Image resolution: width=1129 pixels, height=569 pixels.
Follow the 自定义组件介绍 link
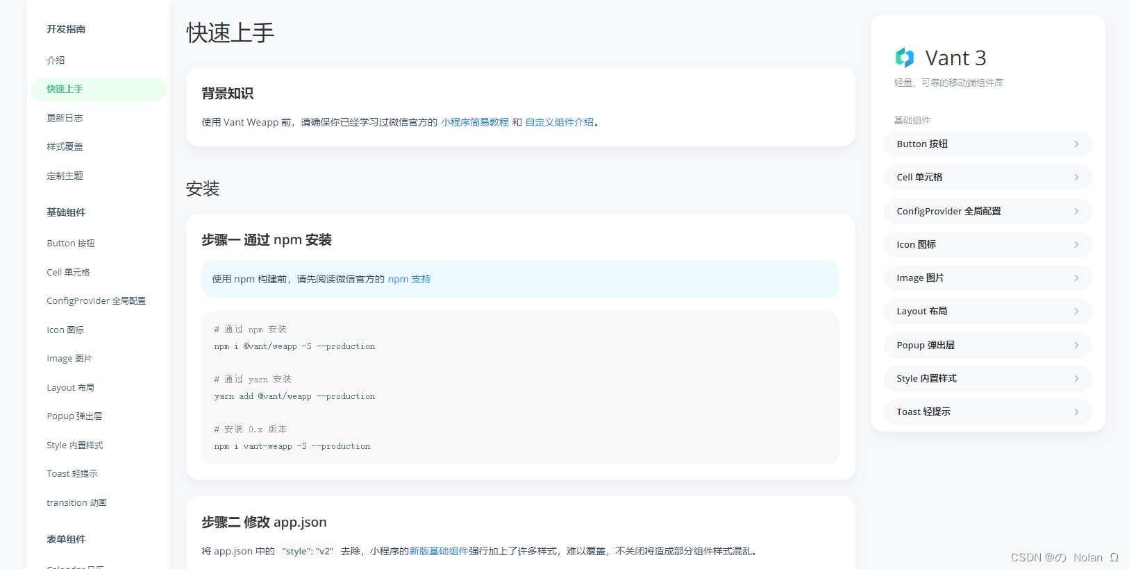pos(560,122)
